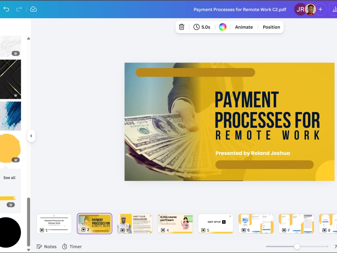Click the user profile photo avatar

click(x=311, y=9)
